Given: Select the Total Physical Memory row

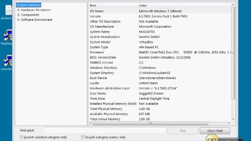Looking at the screenshot, I should [160, 109].
